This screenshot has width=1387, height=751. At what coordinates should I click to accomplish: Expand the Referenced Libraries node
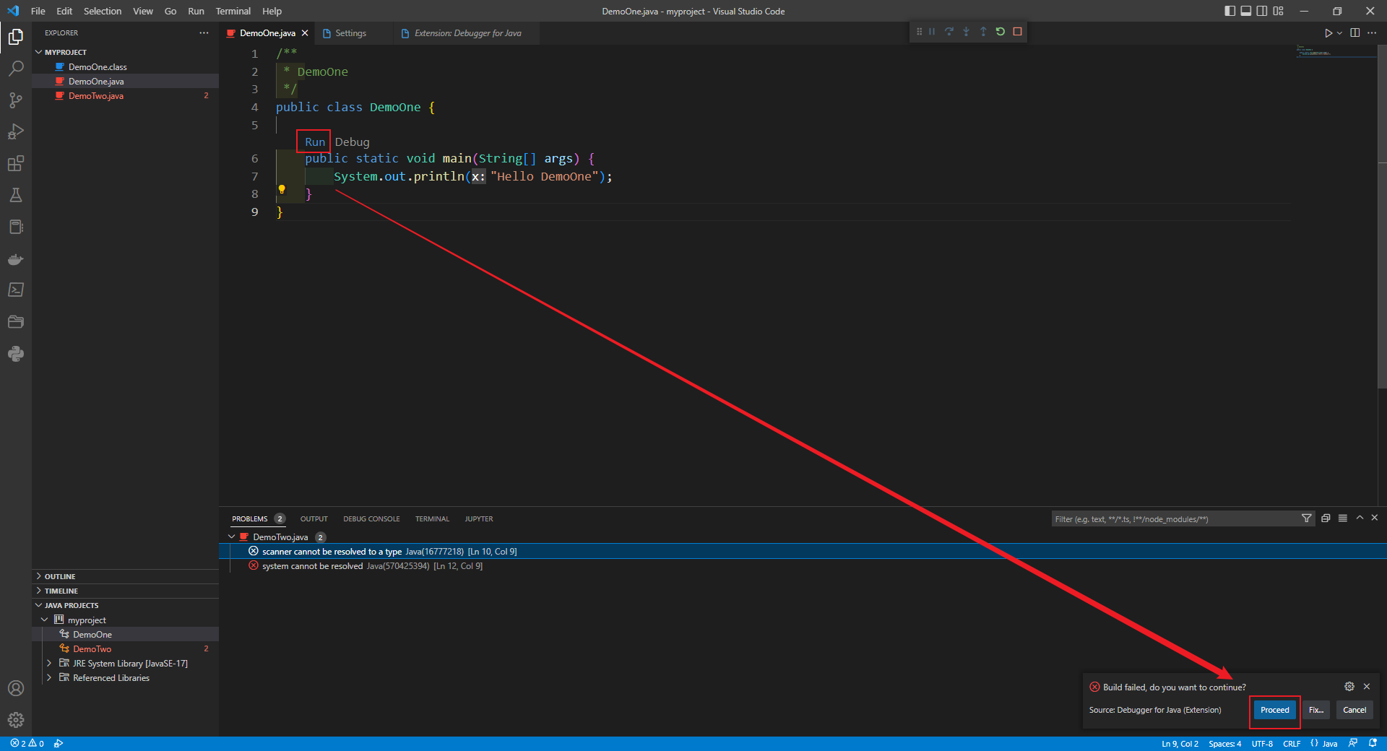coord(50,677)
